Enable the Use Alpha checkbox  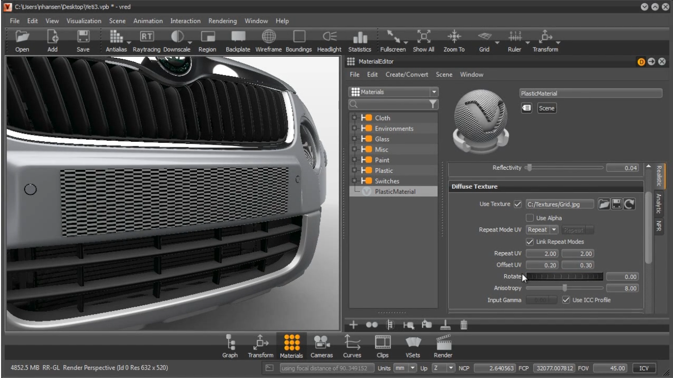pyautogui.click(x=530, y=218)
